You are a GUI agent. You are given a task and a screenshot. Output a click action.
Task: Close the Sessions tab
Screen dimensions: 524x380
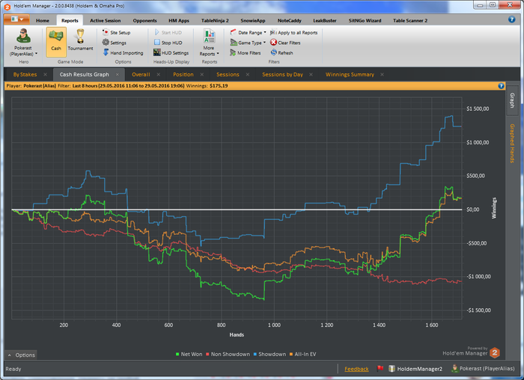[248, 75]
